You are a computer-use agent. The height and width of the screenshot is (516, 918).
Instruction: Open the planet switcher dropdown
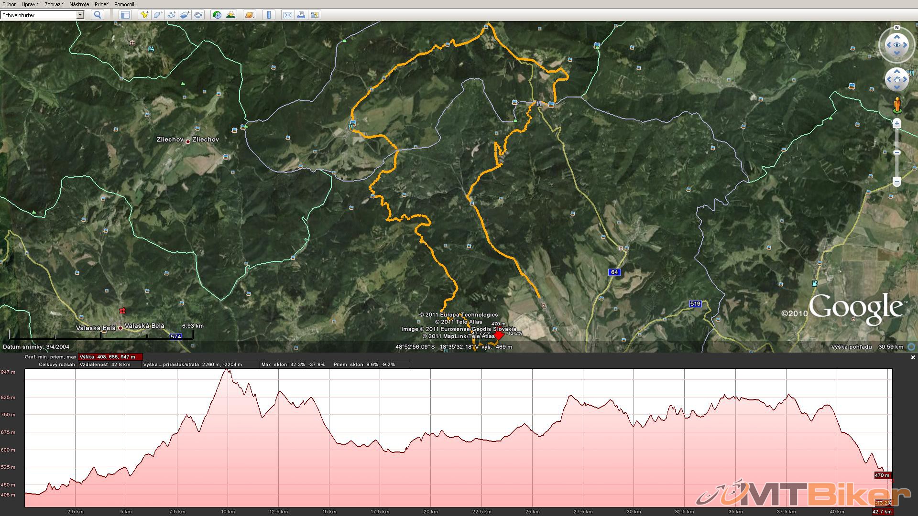249,15
